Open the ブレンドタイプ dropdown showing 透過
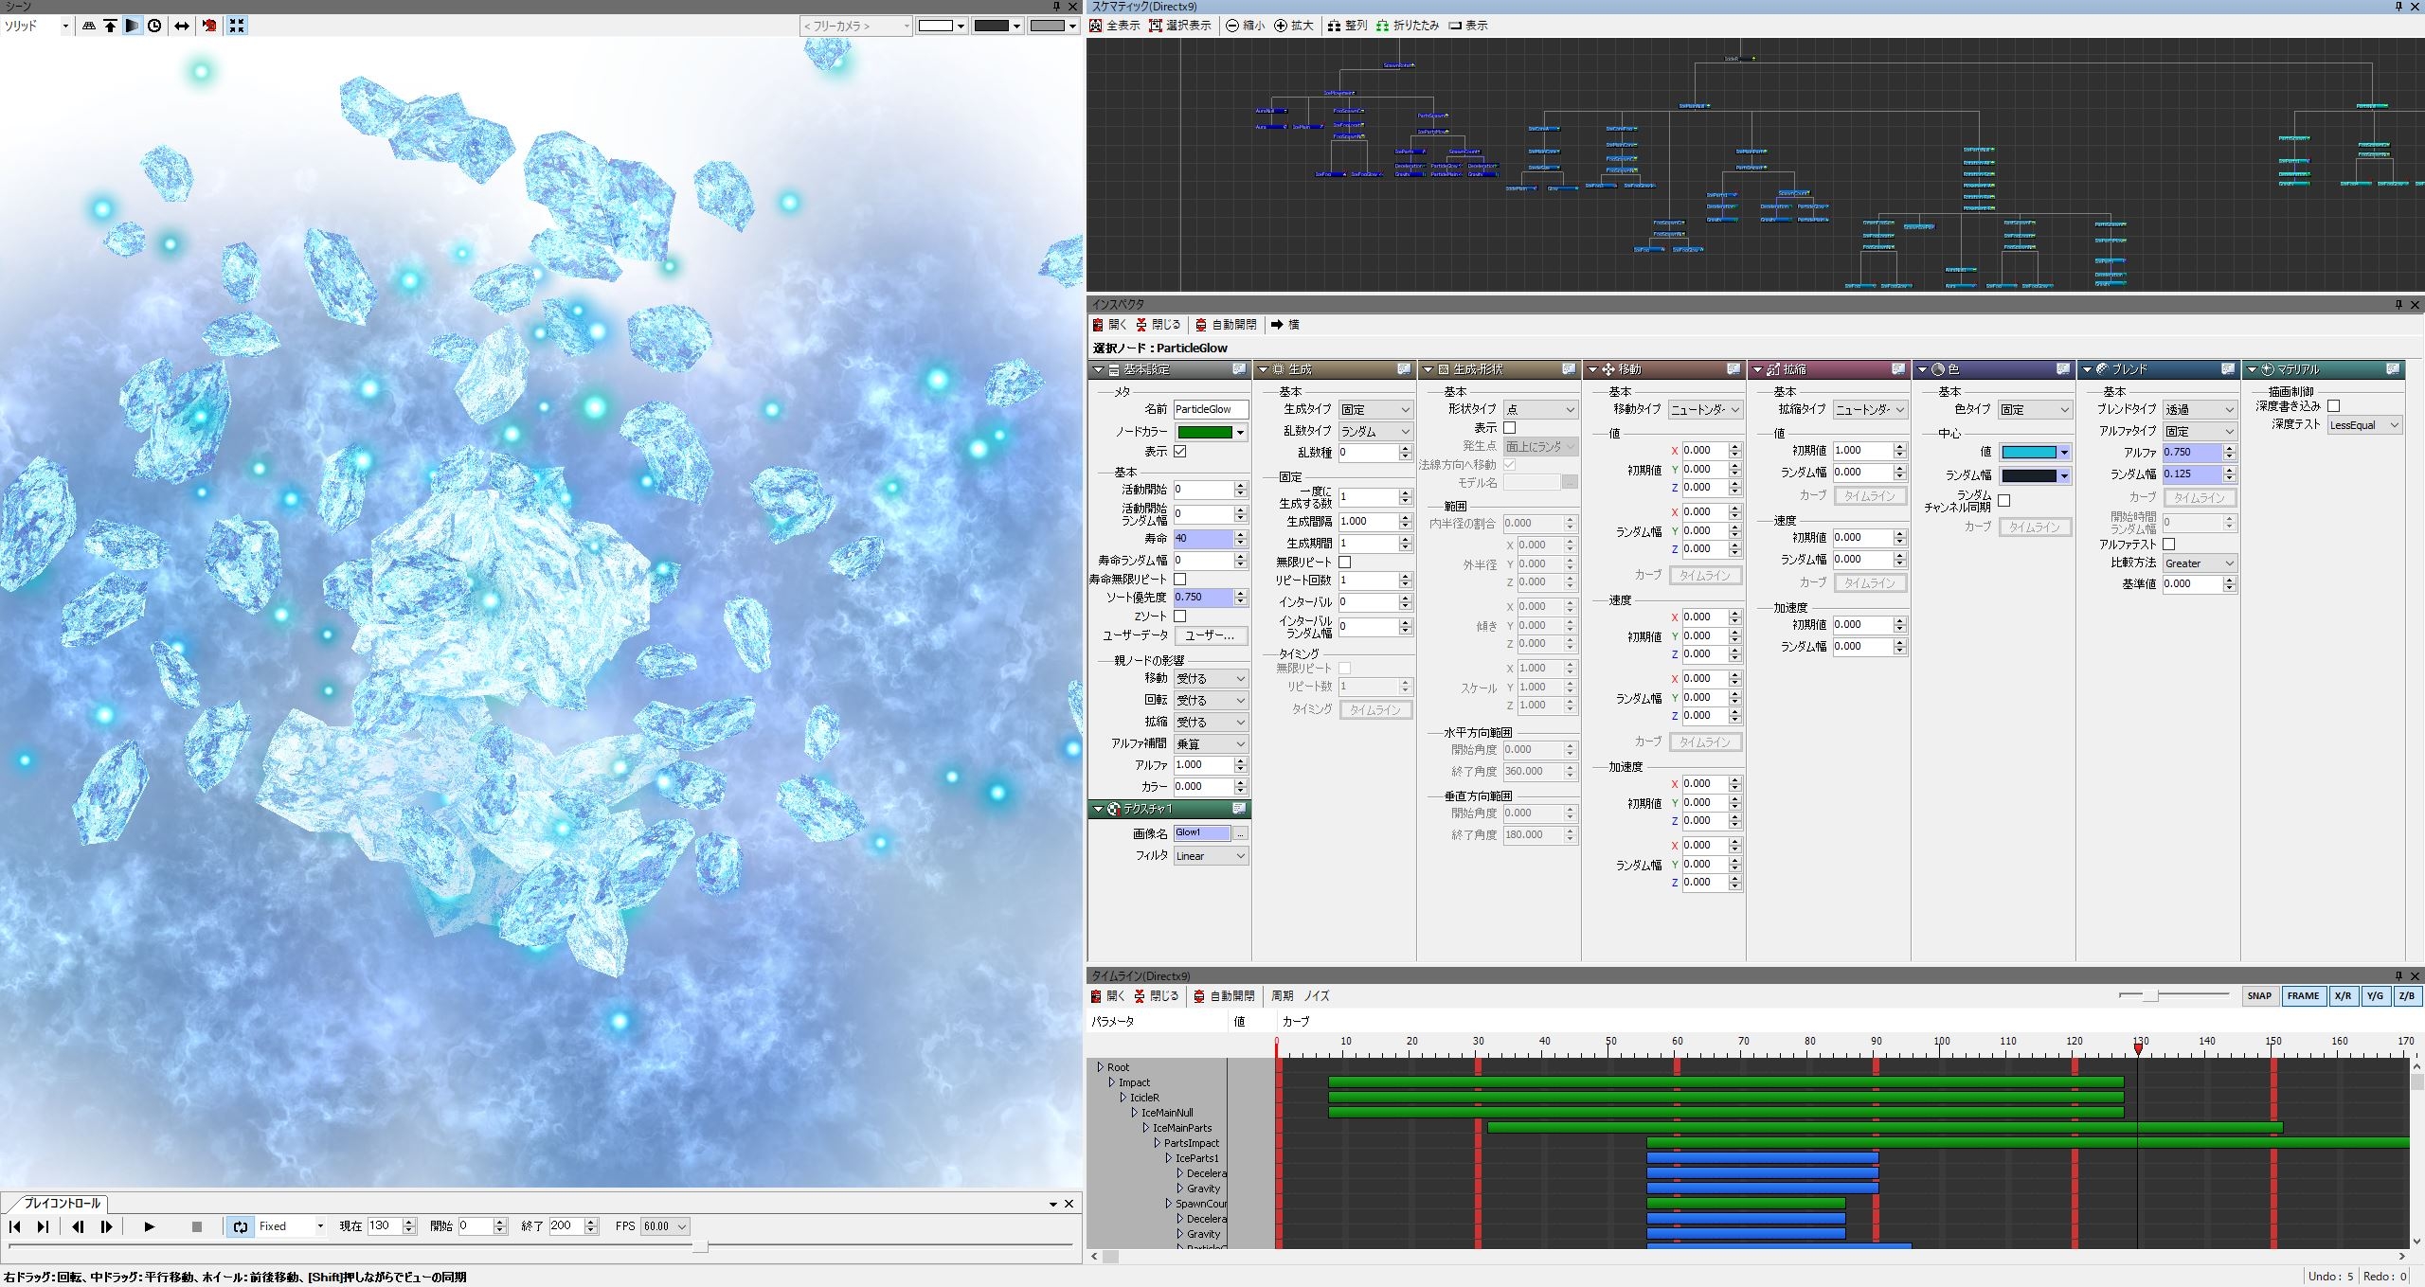The height and width of the screenshot is (1287, 2425). (2199, 409)
